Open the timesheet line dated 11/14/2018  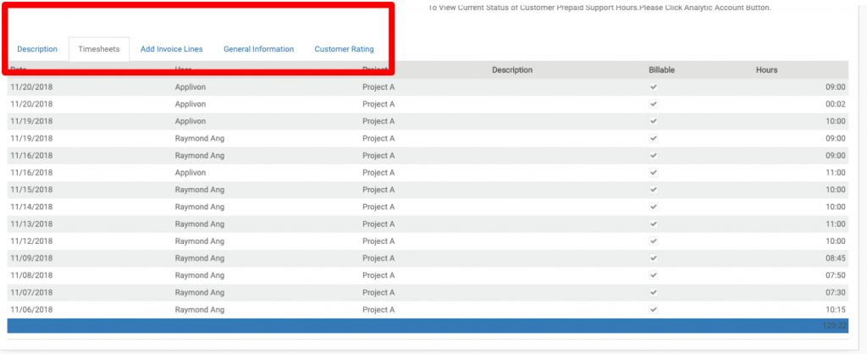tap(31, 207)
